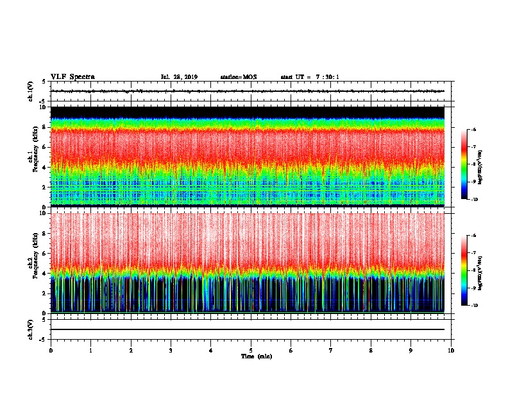Image resolution: width=508 pixels, height=393 pixels.
Task: Click the ch.1 spectrogram plot area
Action: (248, 157)
